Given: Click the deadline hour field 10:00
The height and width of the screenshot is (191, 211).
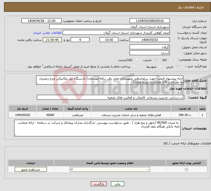Looking at the screenshot, I should pyautogui.click(x=109, y=40).
